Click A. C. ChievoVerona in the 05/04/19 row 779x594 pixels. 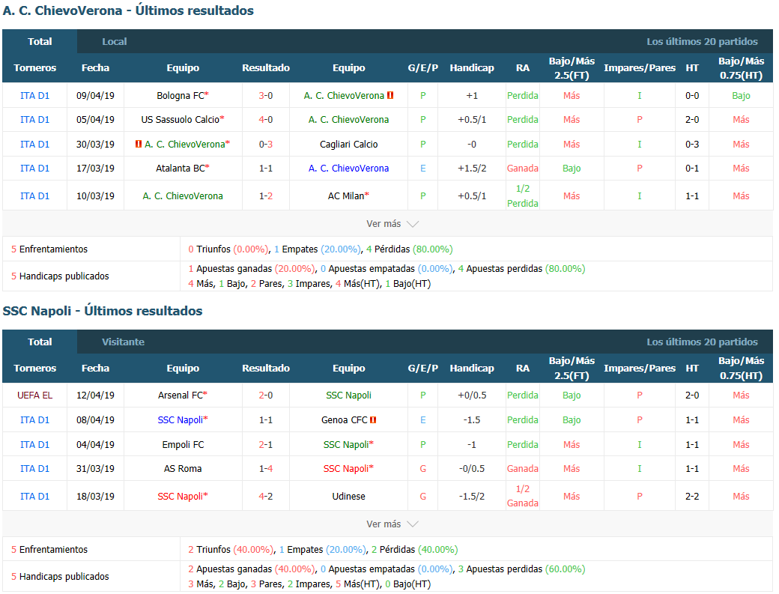pos(349,120)
